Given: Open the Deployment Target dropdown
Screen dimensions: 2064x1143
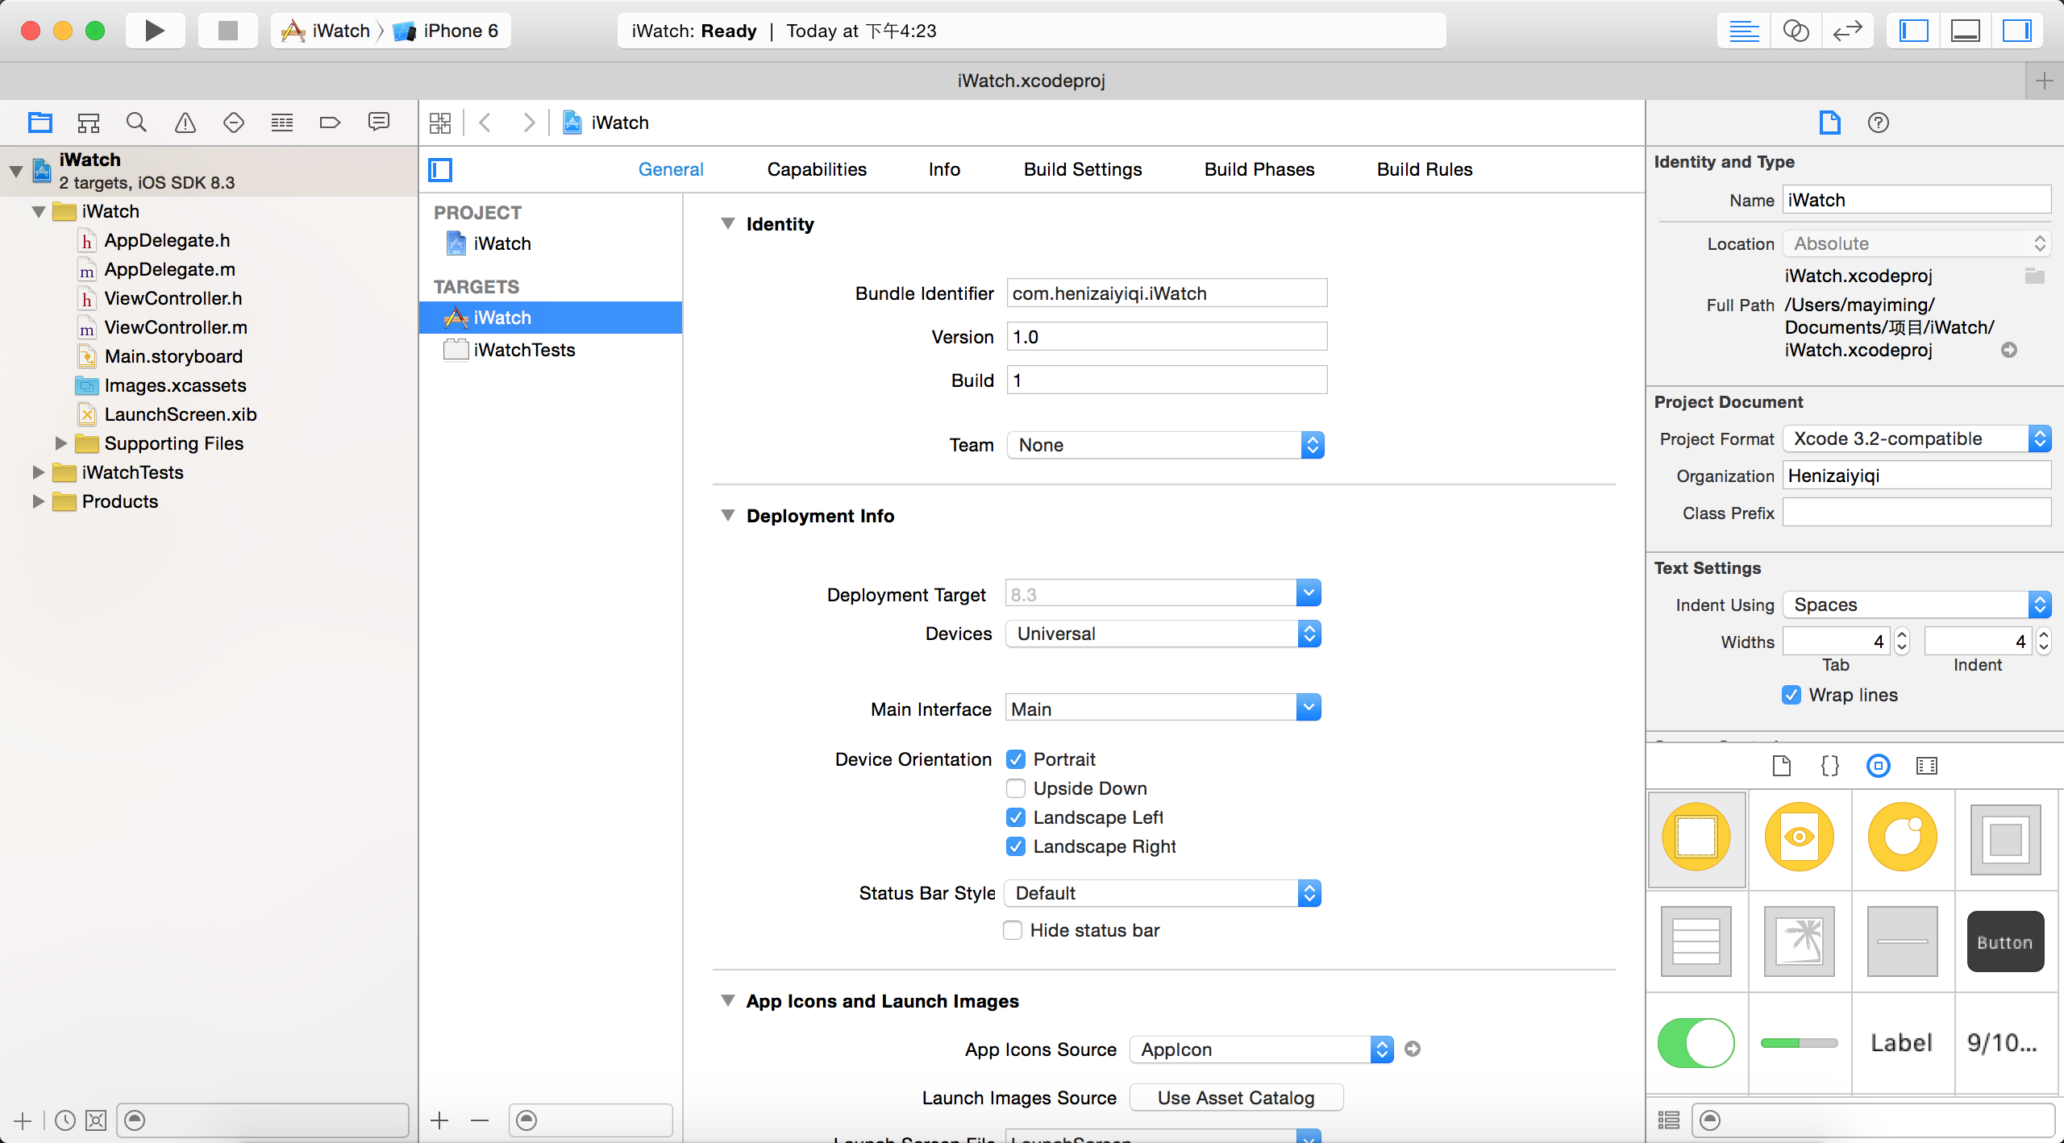Looking at the screenshot, I should (1309, 593).
